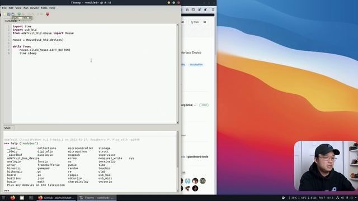358x201 pixels.
Task: Click 'sharpdisplay' in shell module list
Action: point(78,182)
